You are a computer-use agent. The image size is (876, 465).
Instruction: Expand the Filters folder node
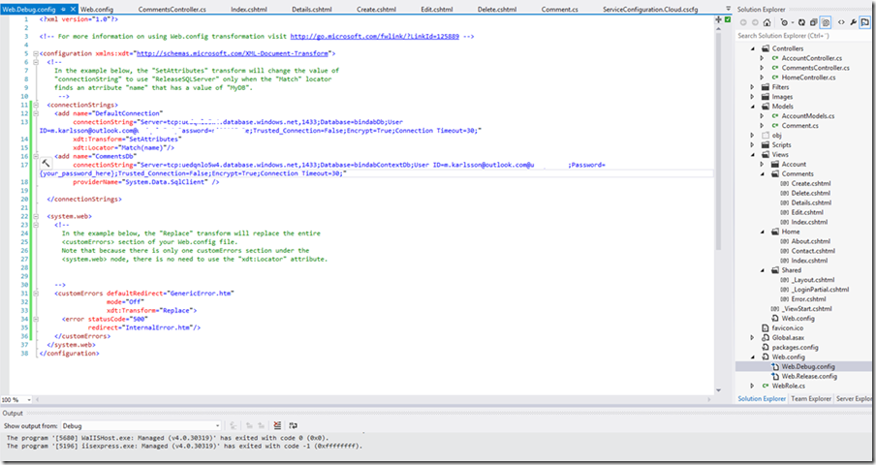click(x=753, y=87)
